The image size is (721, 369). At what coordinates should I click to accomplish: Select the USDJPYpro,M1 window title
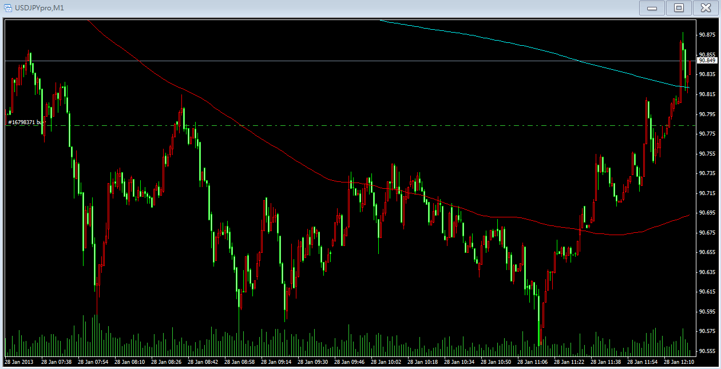39,7
